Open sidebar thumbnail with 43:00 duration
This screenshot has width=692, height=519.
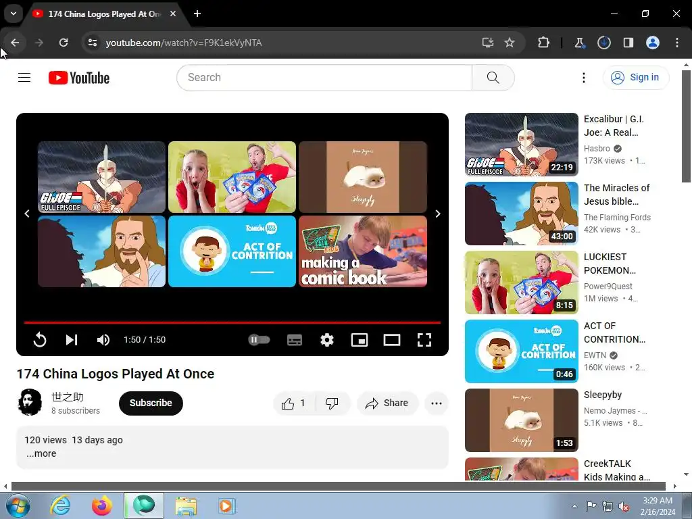522,214
